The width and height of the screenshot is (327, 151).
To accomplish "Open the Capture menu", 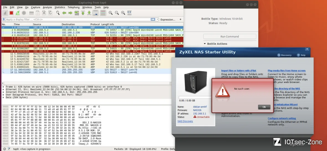I will click(x=35, y=7).
